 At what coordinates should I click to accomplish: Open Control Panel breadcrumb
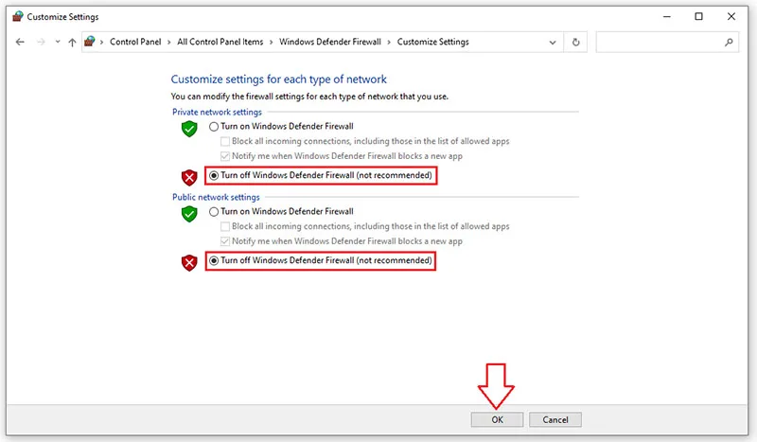pos(135,42)
